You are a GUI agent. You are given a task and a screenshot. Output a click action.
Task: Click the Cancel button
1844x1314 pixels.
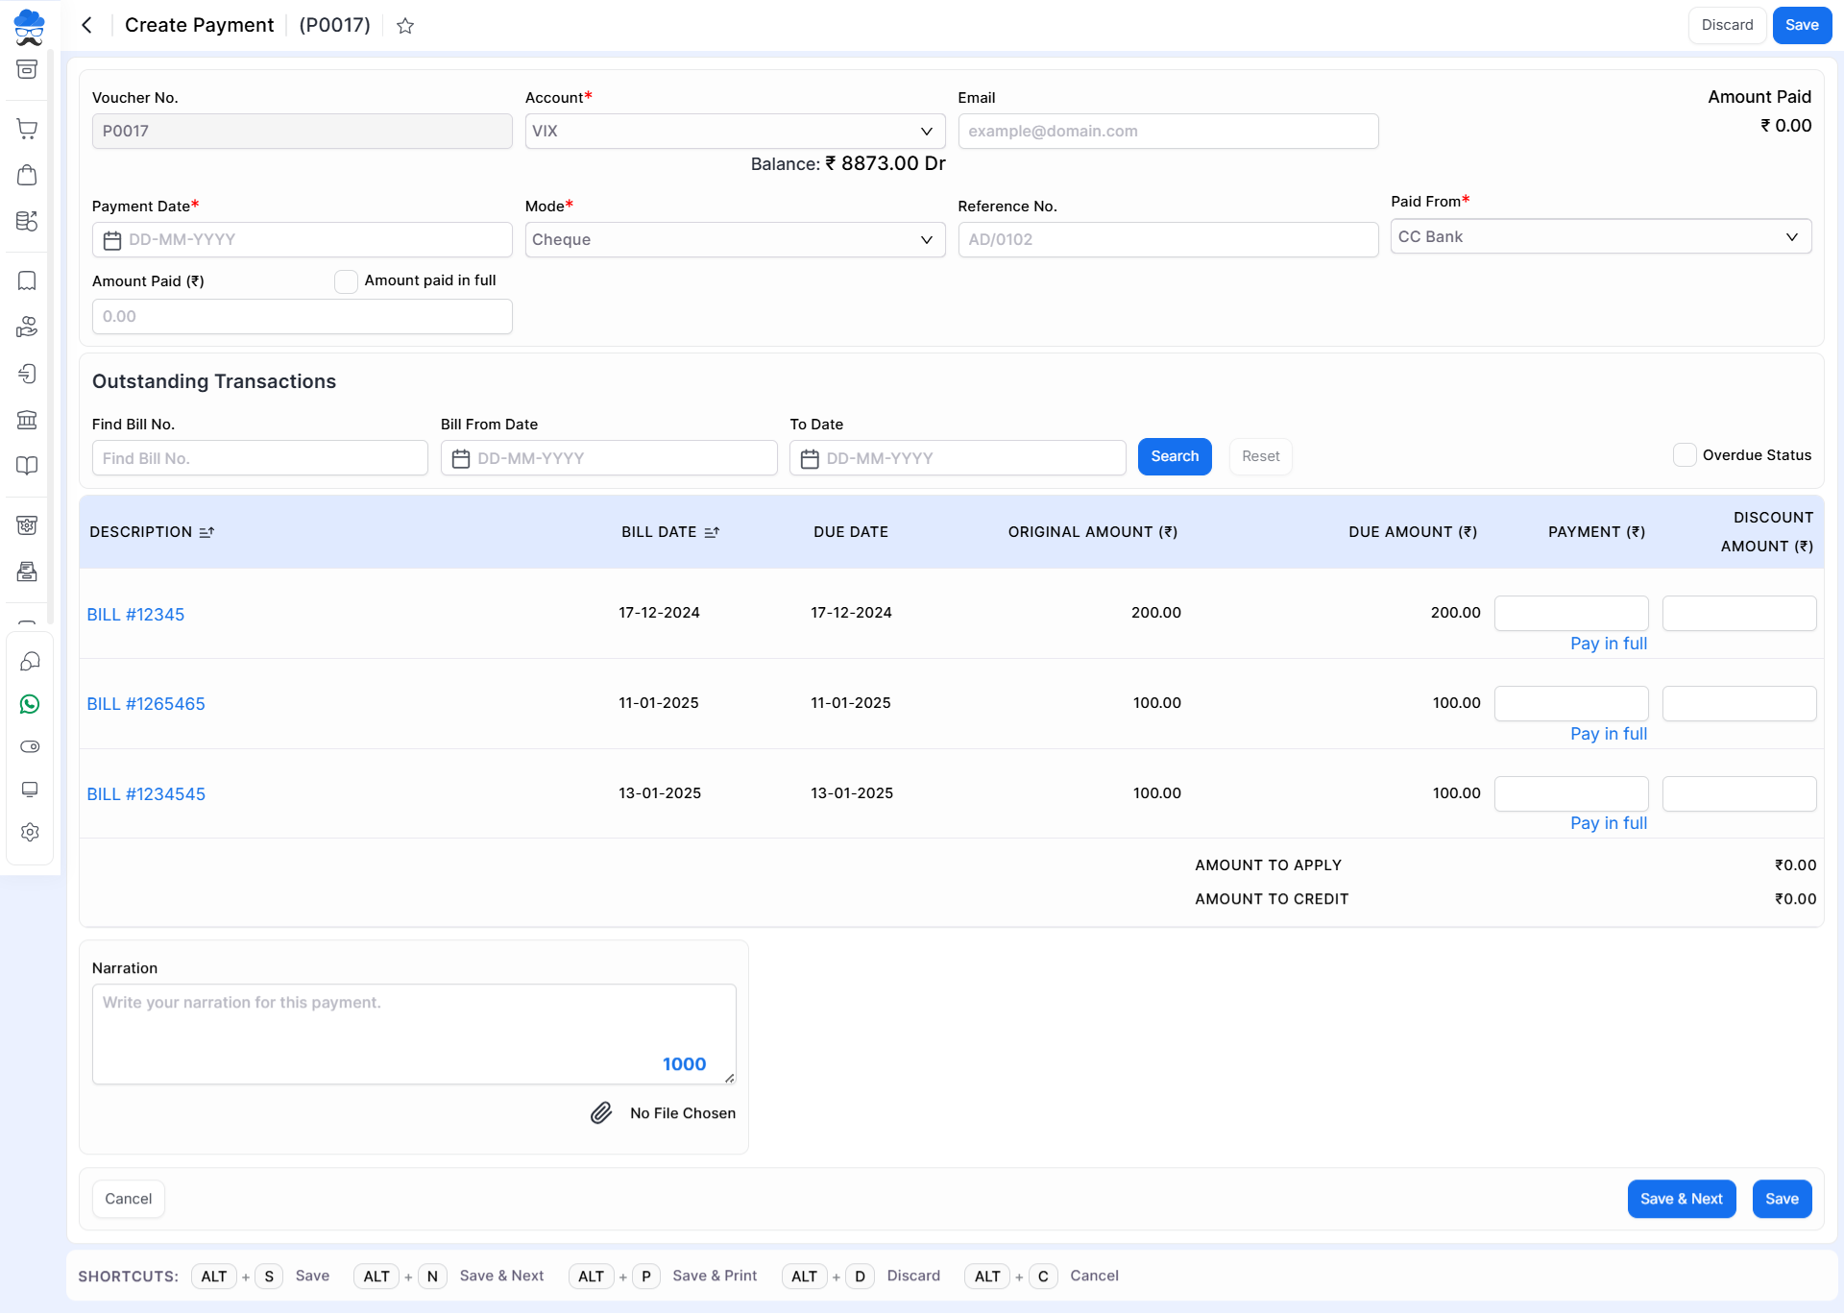click(x=128, y=1199)
